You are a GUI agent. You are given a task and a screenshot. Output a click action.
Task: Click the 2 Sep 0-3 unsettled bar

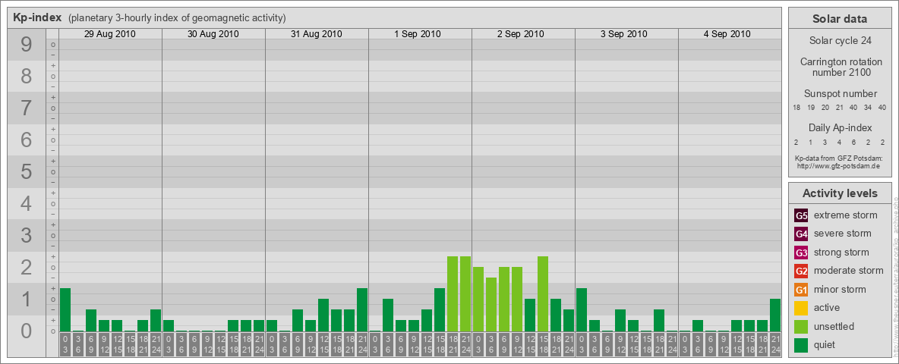click(x=478, y=300)
